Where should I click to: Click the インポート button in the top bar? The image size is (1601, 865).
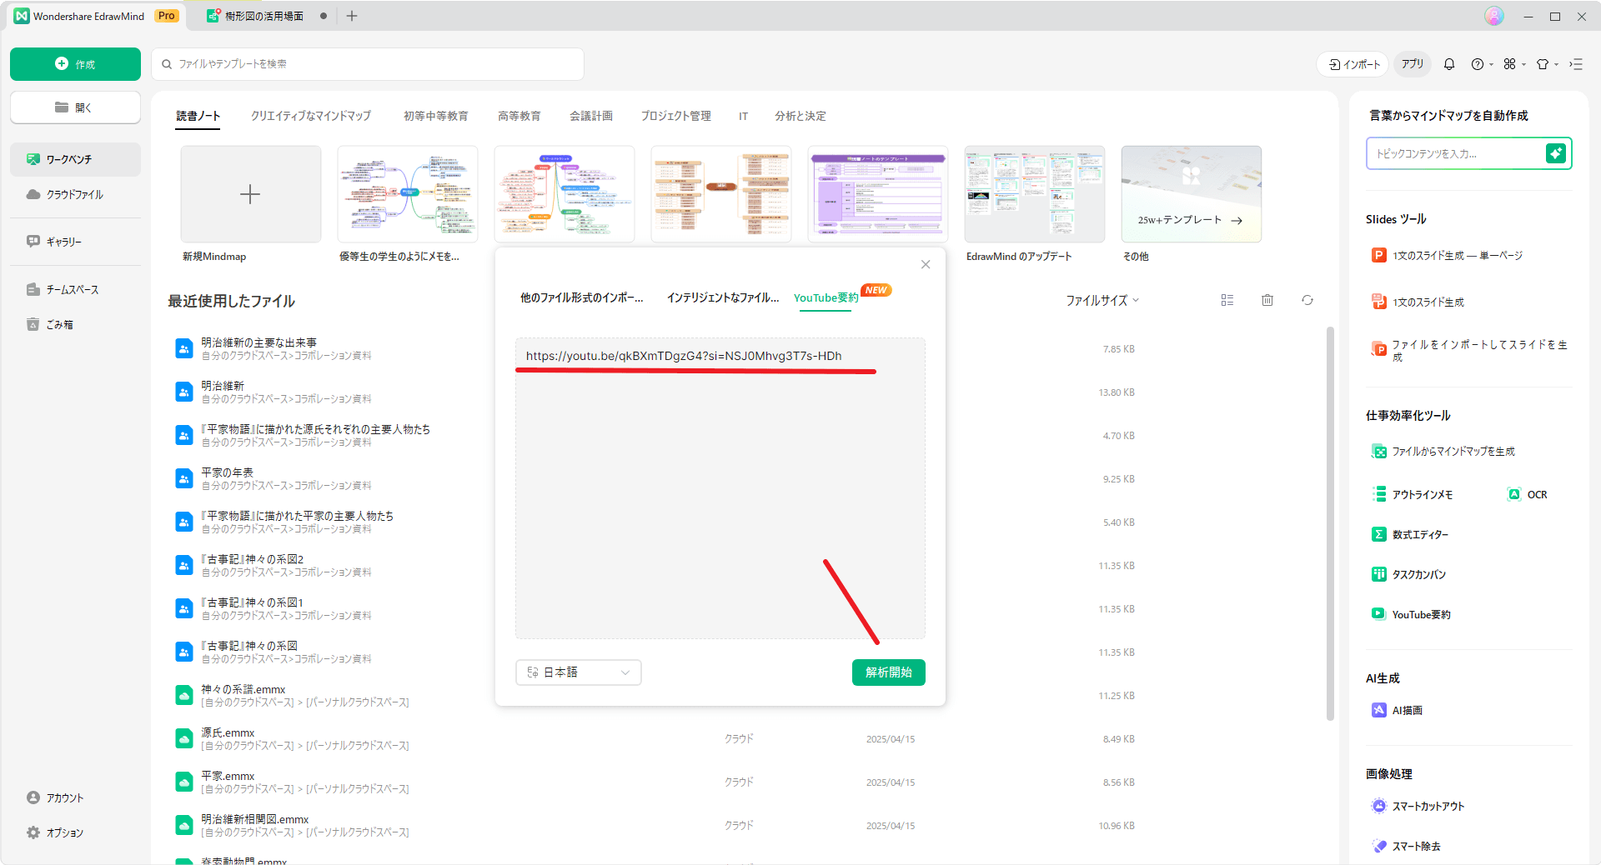click(1354, 64)
